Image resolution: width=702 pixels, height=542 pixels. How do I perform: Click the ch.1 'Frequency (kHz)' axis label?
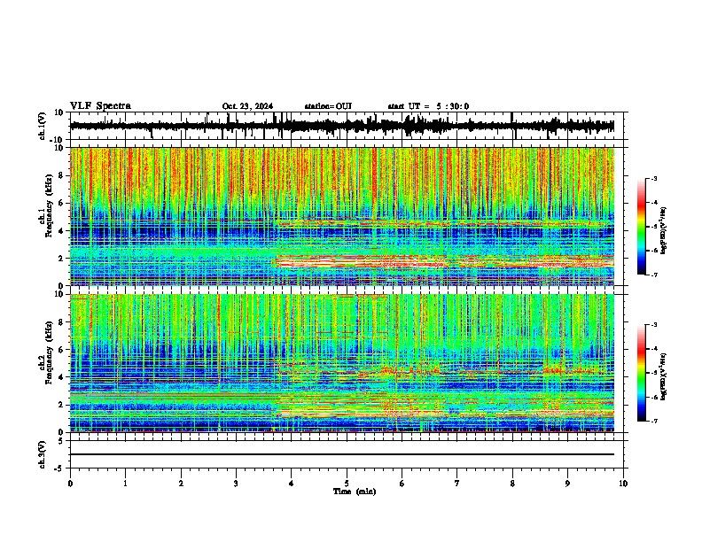[x=49, y=204]
